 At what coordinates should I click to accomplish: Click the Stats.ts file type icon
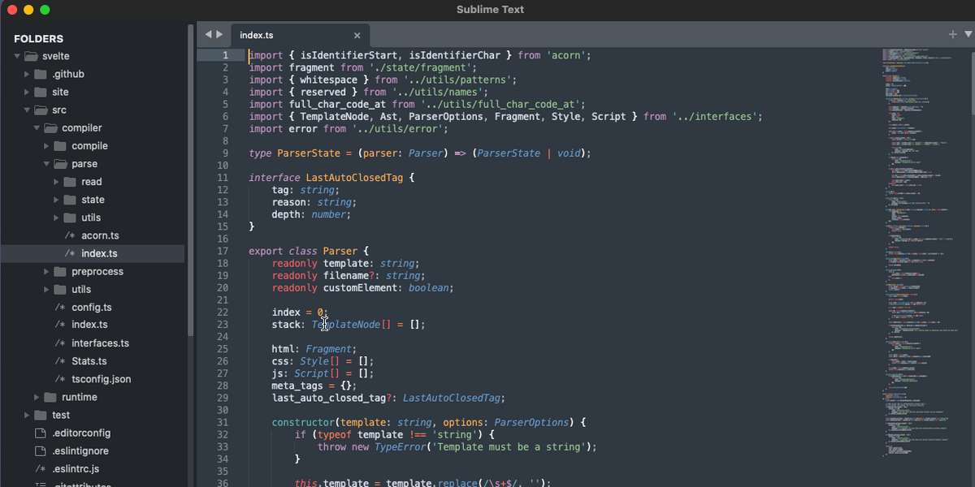[60, 361]
